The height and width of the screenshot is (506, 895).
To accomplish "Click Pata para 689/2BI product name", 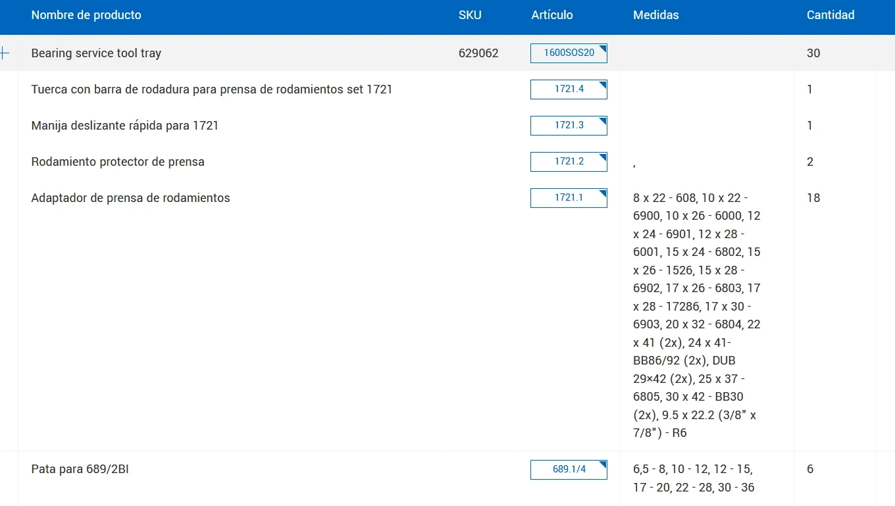I will (x=80, y=470).
